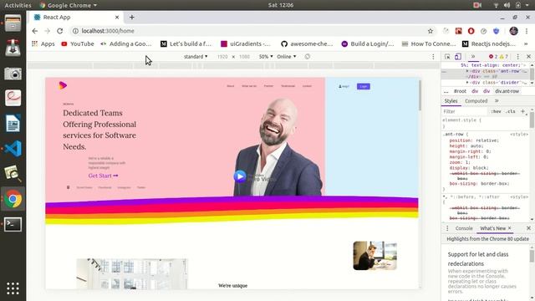The width and height of the screenshot is (535, 301).
Task: Click the browser forward arrow
Action: [48, 31]
